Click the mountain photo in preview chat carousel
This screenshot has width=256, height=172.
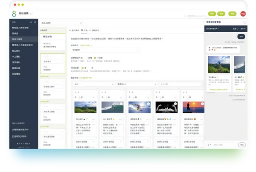click(x=219, y=65)
